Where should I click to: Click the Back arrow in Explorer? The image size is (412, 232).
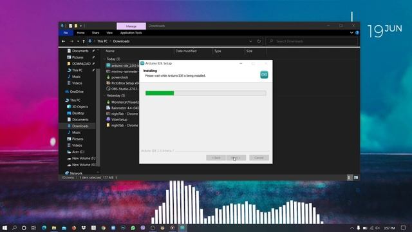[x=63, y=41]
